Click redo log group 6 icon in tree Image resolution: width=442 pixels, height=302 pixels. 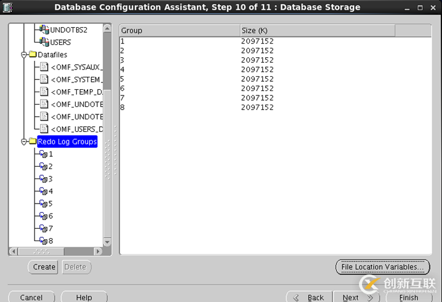pyautogui.click(x=44, y=216)
